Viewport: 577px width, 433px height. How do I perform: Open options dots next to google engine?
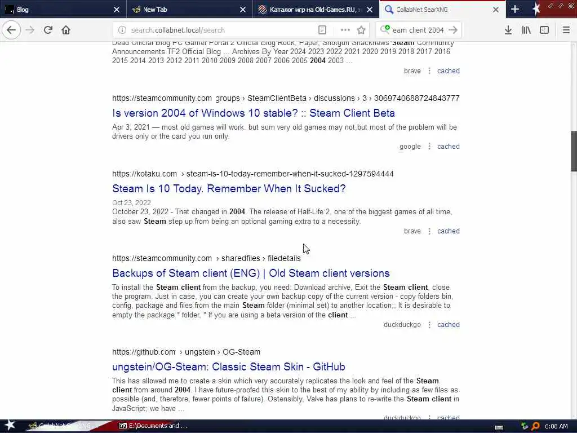pyautogui.click(x=429, y=146)
